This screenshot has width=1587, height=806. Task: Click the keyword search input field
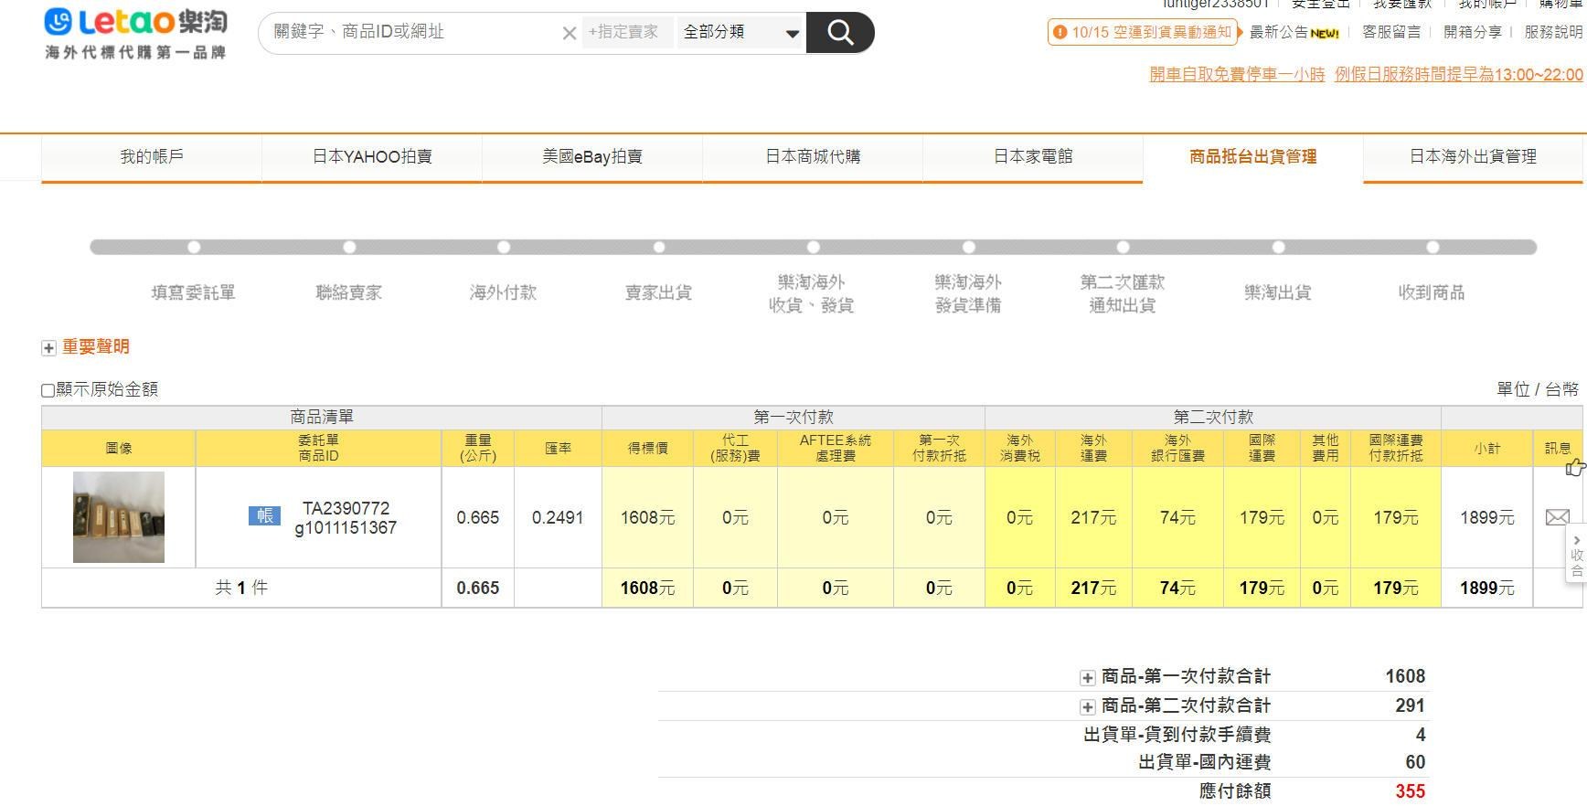(x=411, y=33)
